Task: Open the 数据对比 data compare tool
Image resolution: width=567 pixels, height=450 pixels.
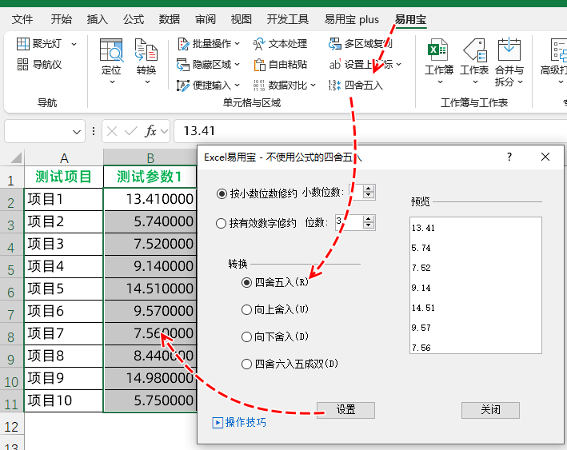Action: coord(284,86)
